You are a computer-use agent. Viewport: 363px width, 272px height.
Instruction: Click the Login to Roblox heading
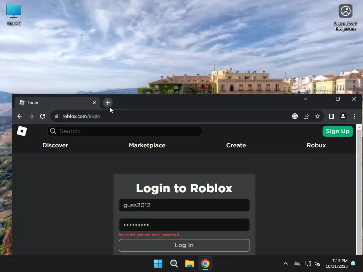point(184,188)
